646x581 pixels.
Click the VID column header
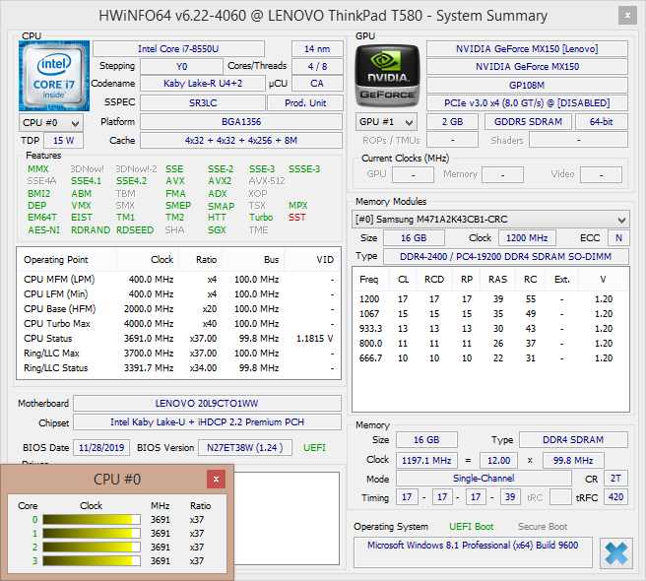coord(312,260)
